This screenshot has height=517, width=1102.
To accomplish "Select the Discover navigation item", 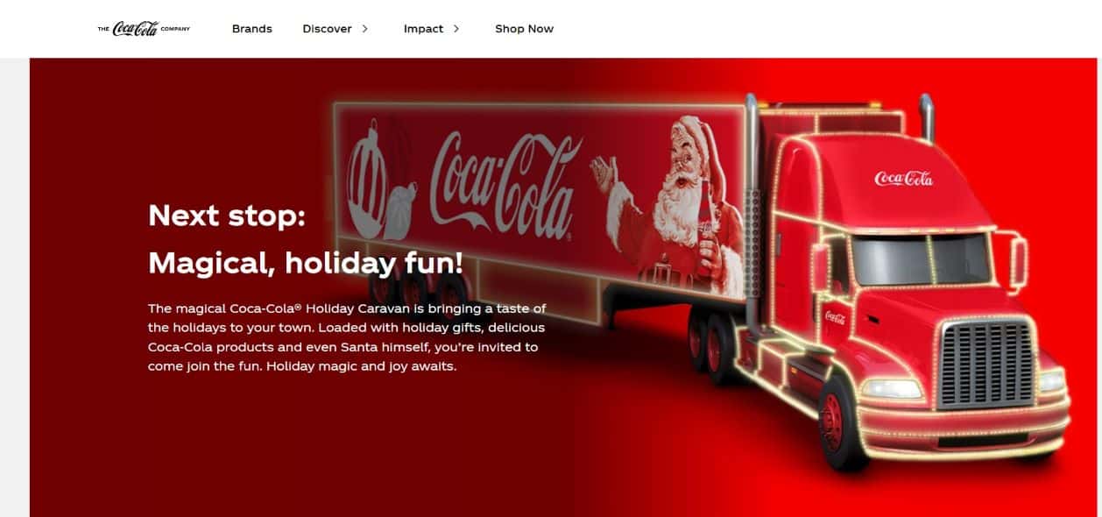I will pyautogui.click(x=327, y=29).
